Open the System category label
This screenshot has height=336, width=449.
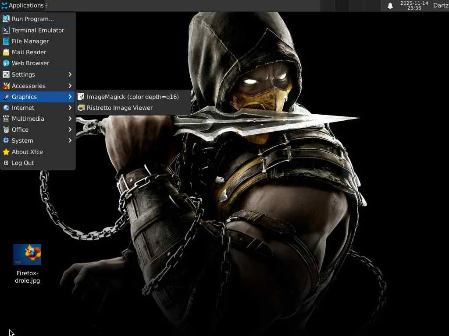[x=22, y=140]
